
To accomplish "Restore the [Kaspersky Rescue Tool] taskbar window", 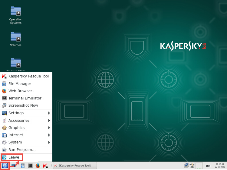I will tap(75, 166).
